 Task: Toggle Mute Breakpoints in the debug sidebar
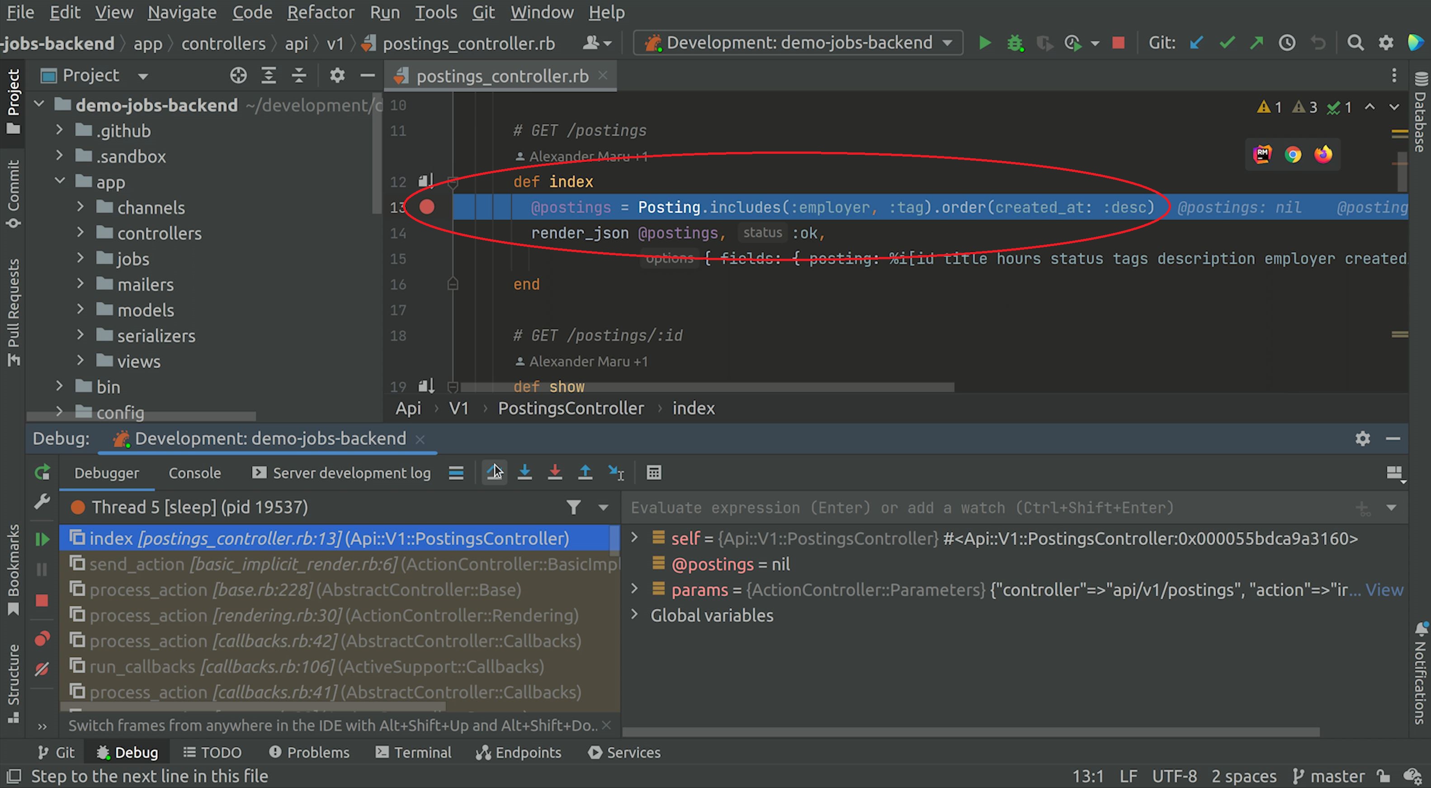click(x=42, y=669)
